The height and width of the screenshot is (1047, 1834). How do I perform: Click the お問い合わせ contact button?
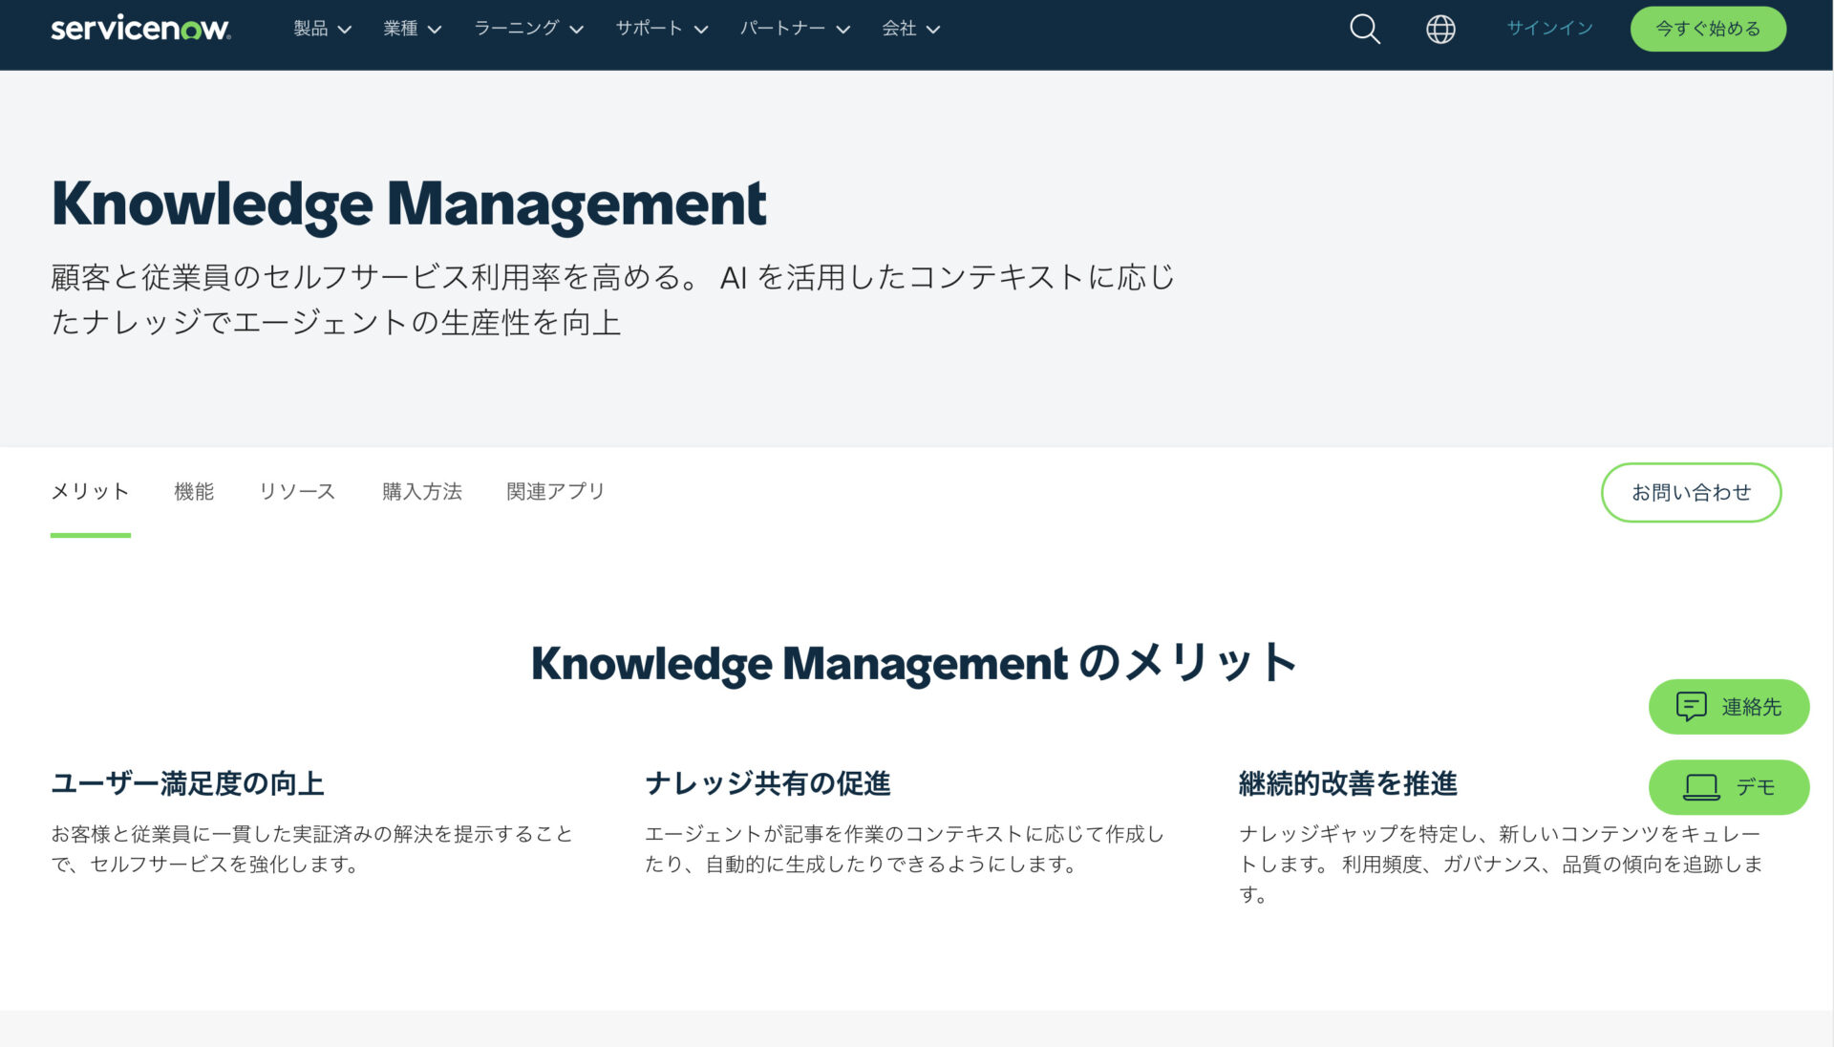(1691, 493)
